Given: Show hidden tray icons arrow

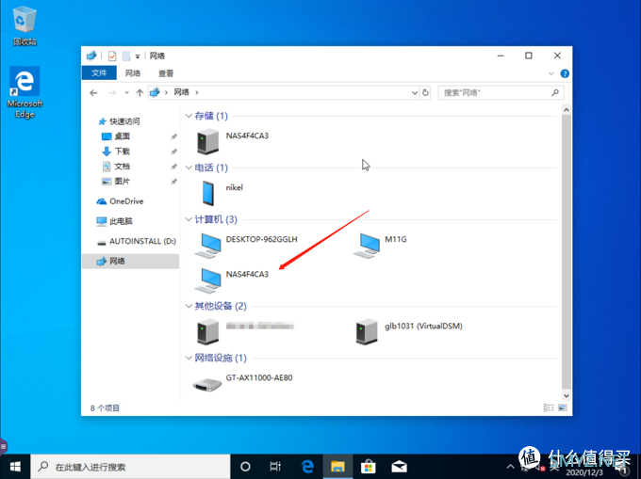Looking at the screenshot, I should point(510,467).
